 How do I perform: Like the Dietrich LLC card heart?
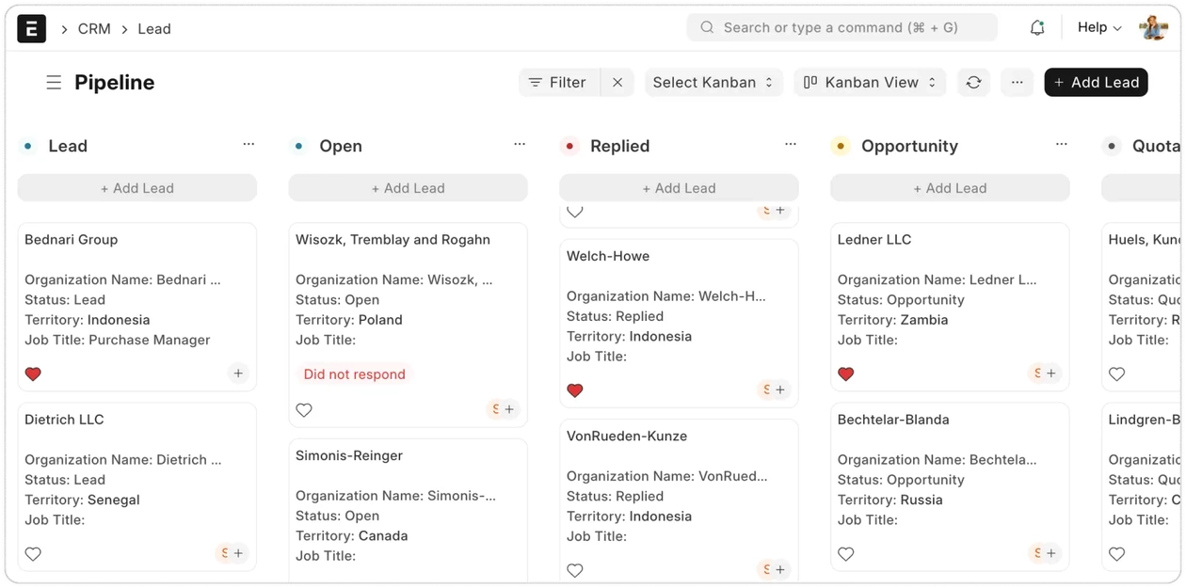[33, 554]
